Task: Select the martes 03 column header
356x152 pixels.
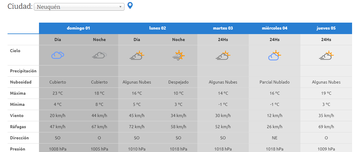Action: (223, 28)
